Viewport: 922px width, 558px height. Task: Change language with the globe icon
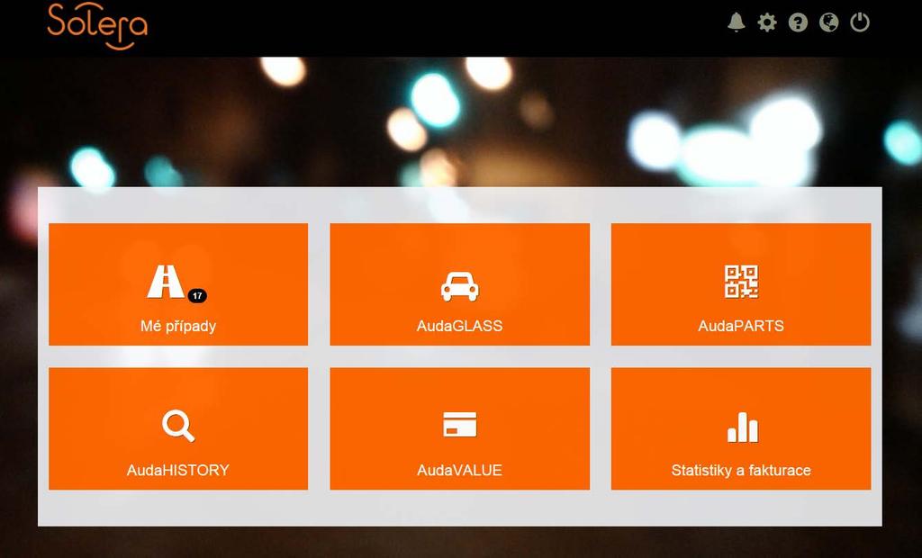pos(829,22)
